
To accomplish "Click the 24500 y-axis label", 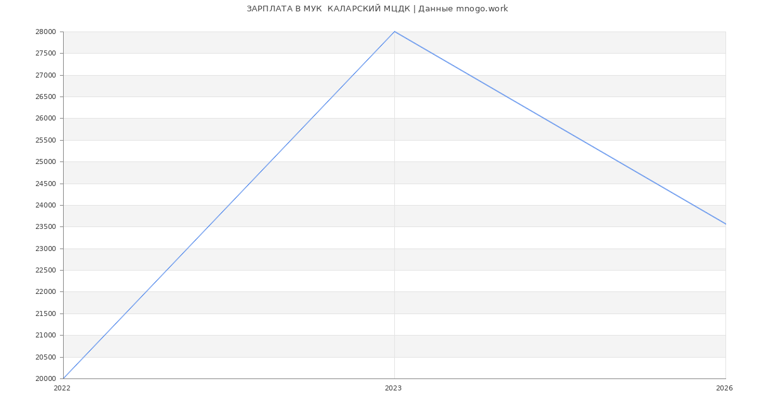I will pos(46,184).
